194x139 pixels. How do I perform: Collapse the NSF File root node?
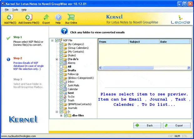(52, 41)
